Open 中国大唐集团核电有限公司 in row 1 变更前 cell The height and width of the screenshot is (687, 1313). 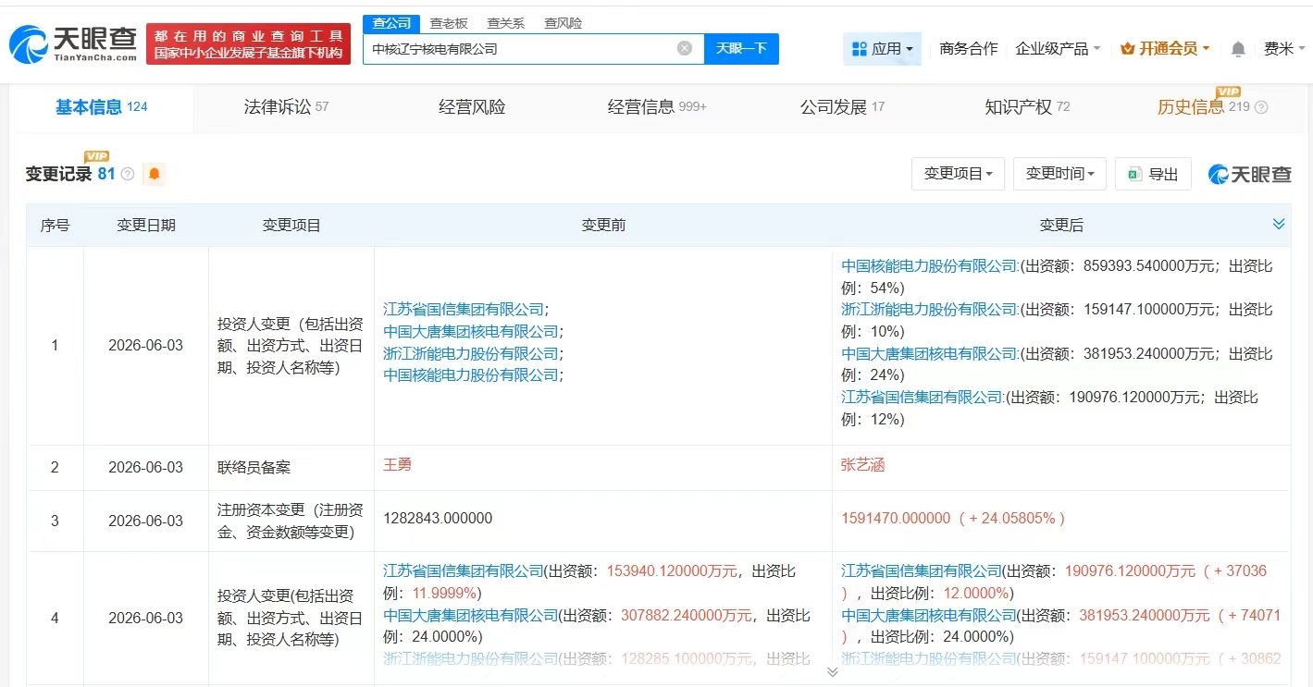[x=471, y=331]
